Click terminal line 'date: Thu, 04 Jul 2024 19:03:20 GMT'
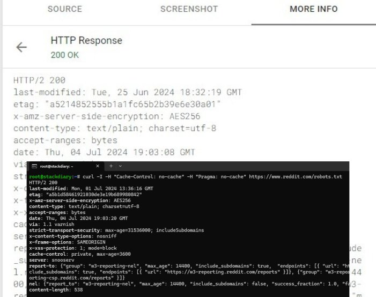This screenshot has height=297, width=376. point(78,218)
